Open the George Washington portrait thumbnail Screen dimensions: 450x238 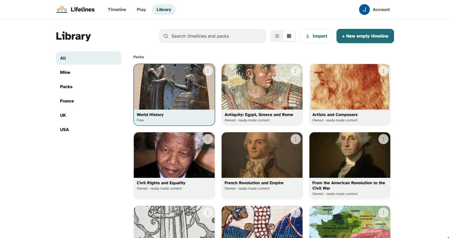pos(350,155)
